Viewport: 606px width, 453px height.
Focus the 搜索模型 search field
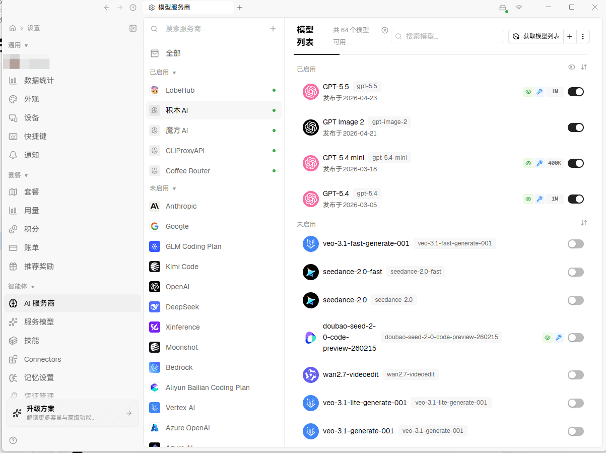click(x=448, y=36)
